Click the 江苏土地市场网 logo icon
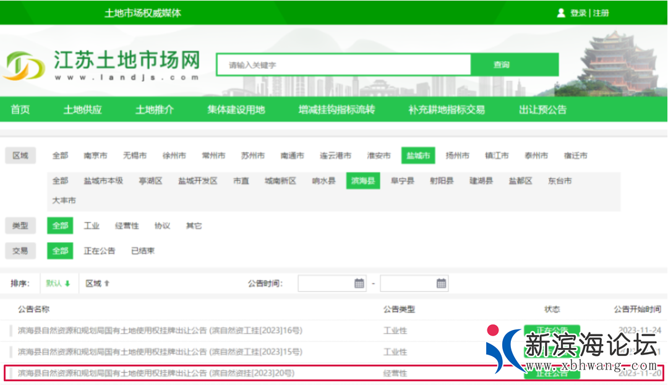 pos(24,66)
